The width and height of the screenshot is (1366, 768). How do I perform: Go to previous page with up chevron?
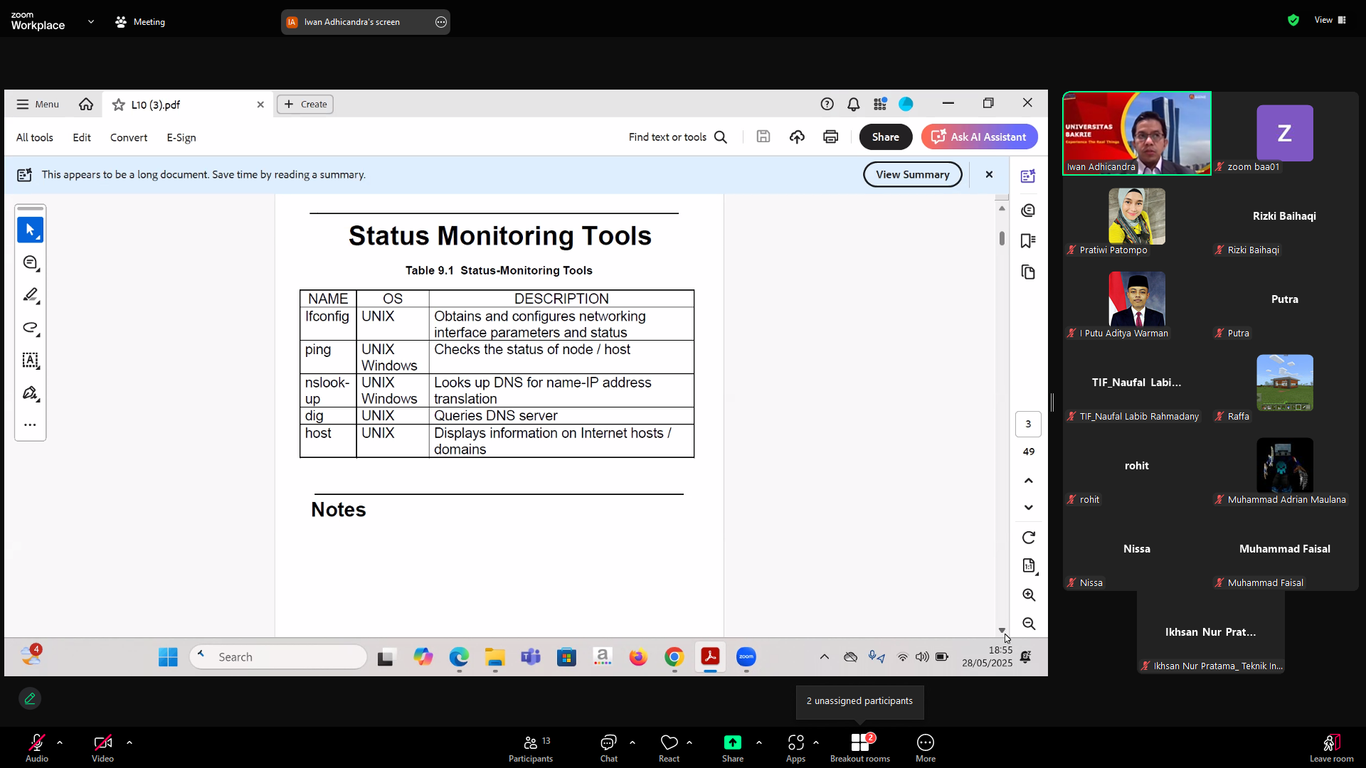(x=1029, y=481)
